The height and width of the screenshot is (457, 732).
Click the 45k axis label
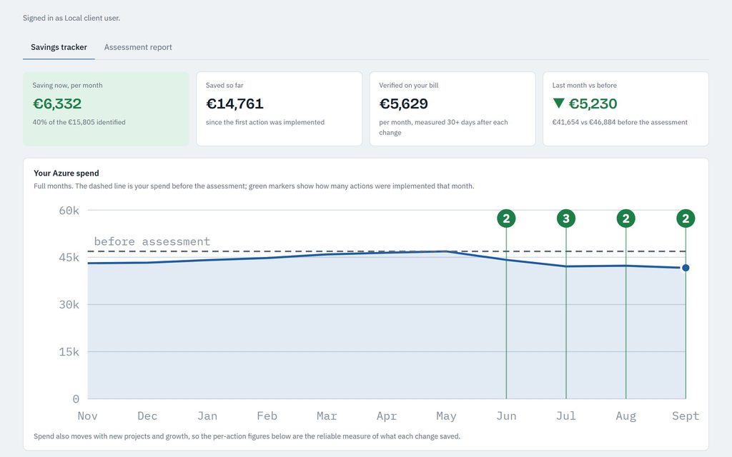pos(69,257)
